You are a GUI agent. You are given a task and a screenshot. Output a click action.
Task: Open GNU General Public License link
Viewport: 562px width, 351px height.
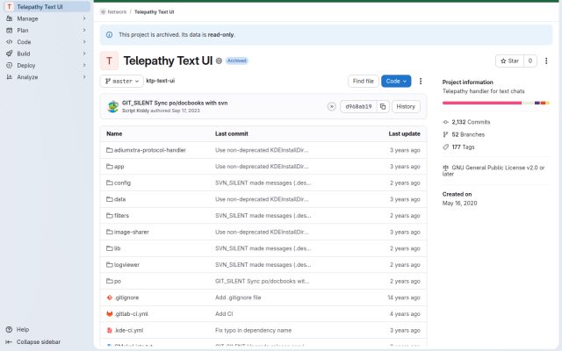click(x=494, y=170)
